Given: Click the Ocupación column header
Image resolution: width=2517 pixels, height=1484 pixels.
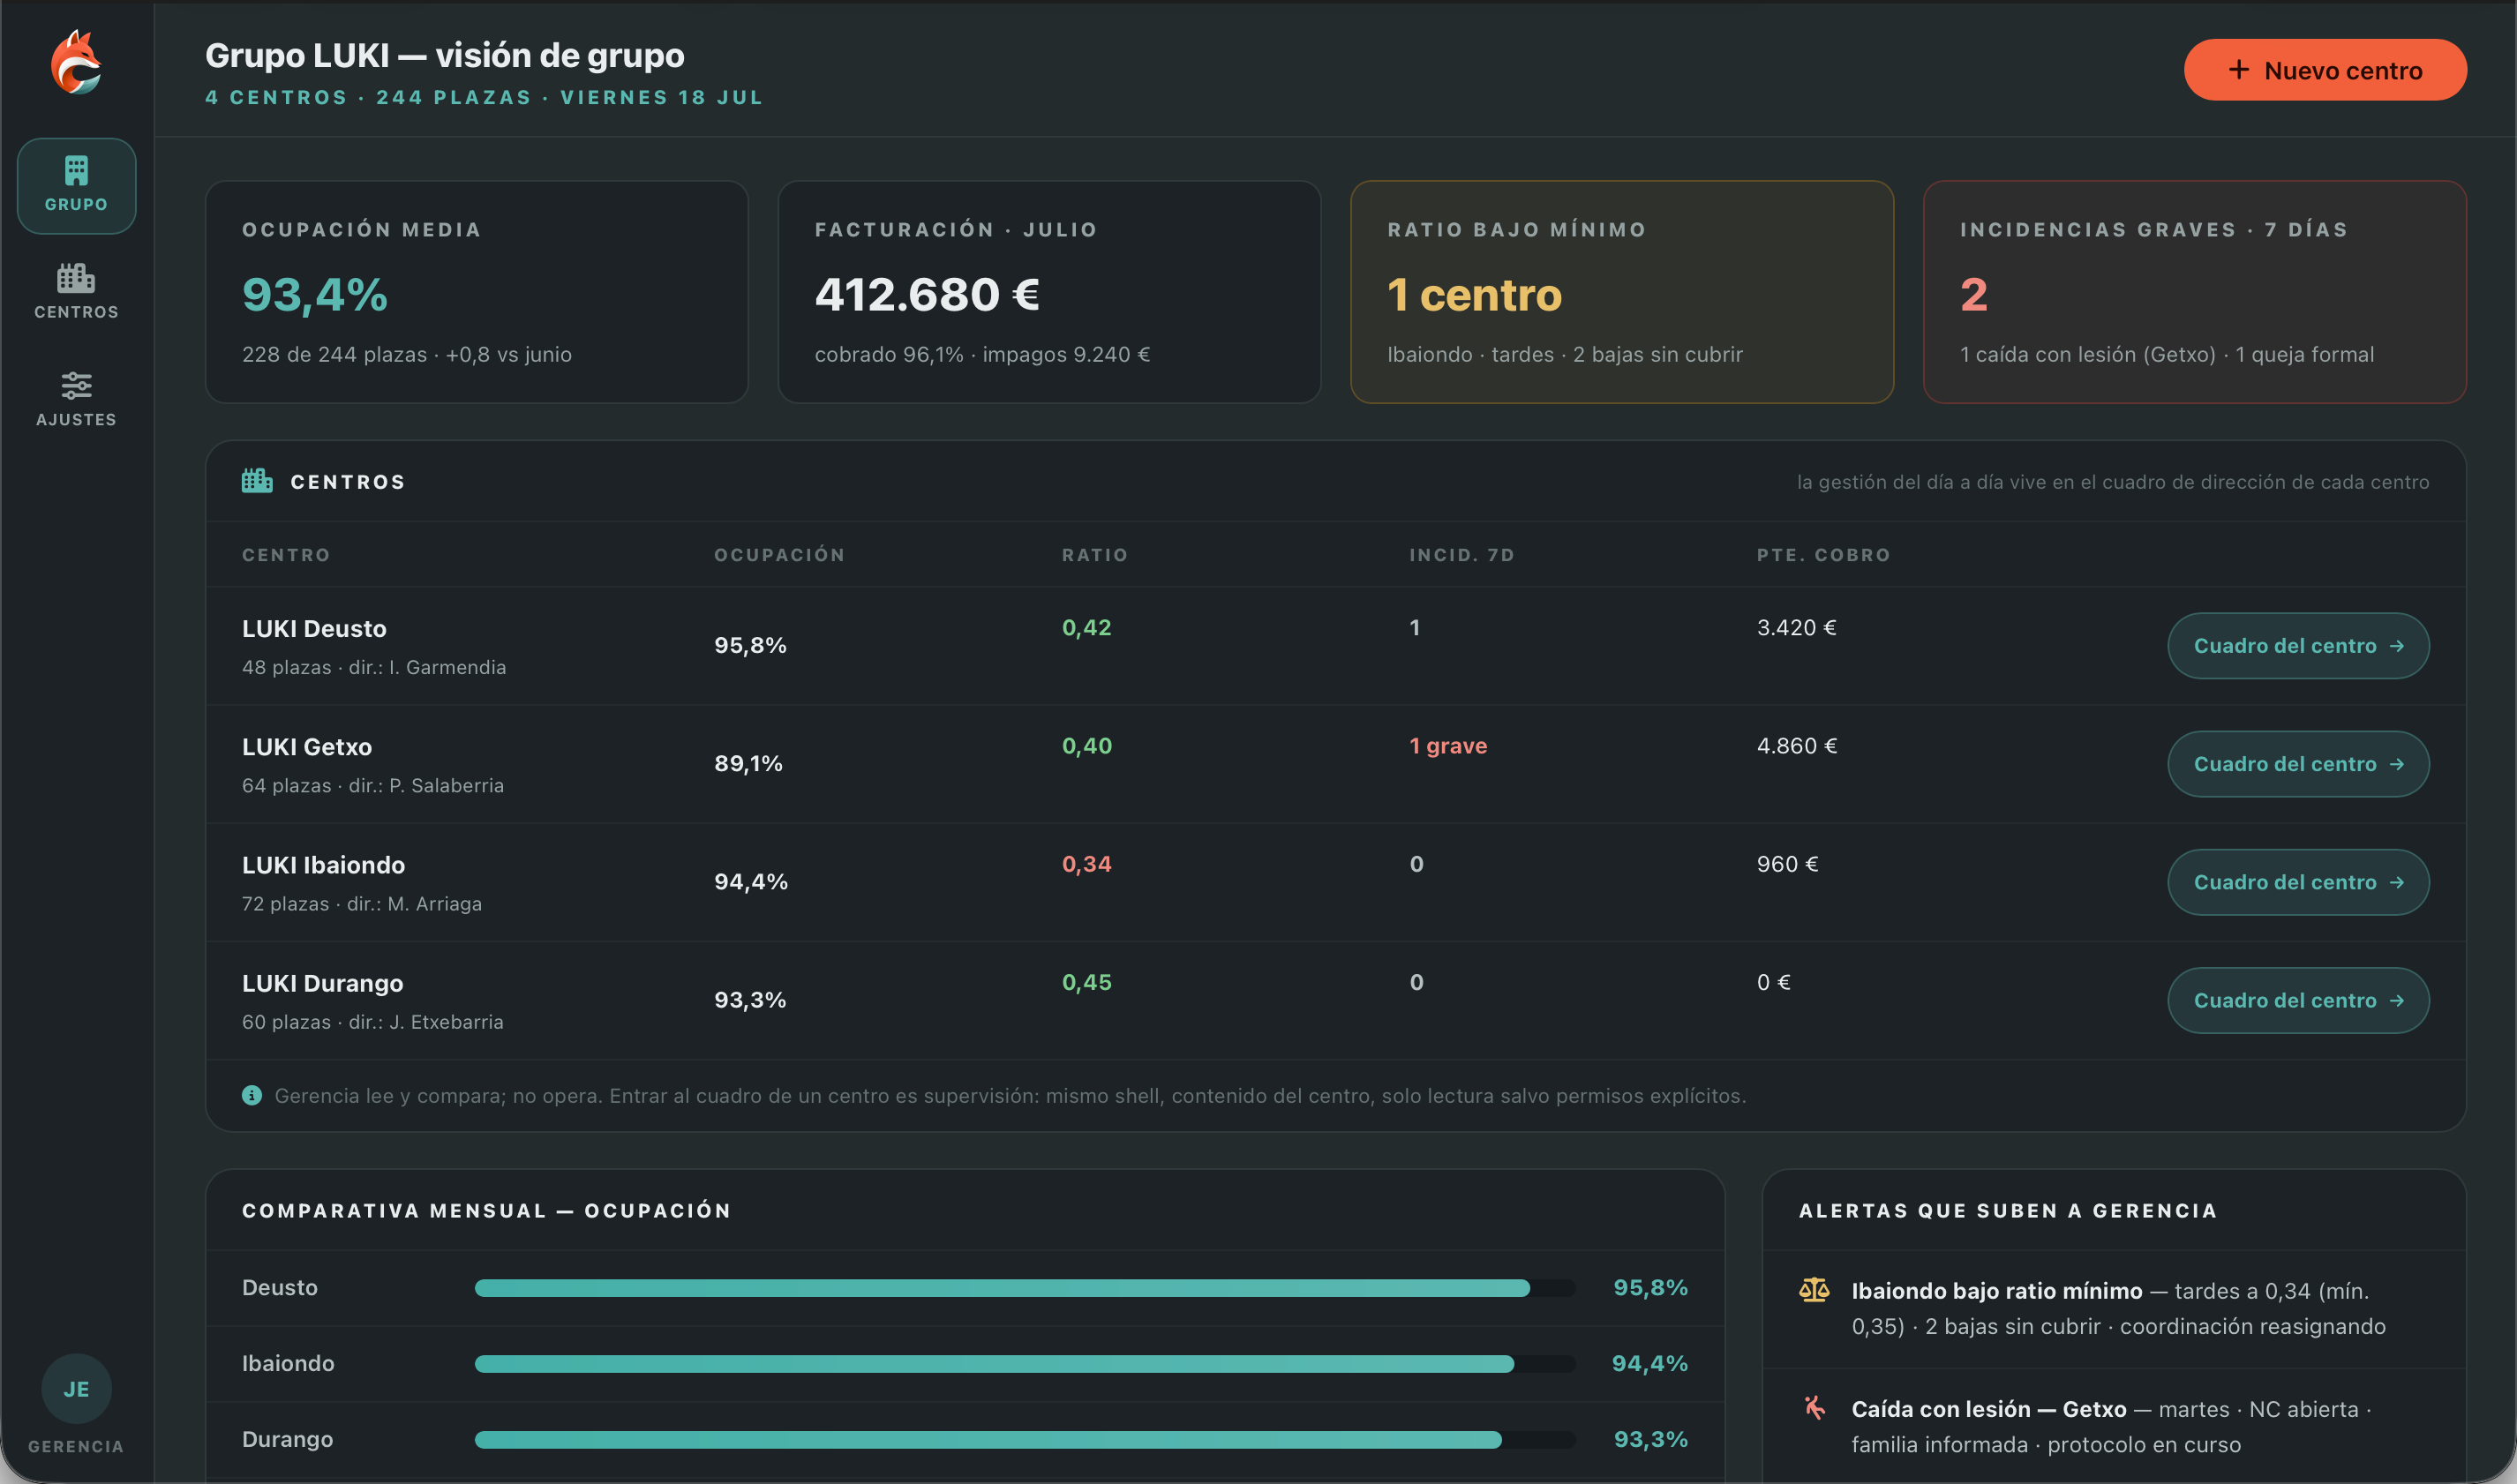Looking at the screenshot, I should [x=779, y=555].
